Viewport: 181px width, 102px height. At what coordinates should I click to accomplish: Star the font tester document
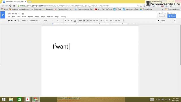(x=20, y=14)
